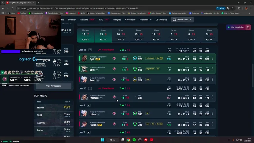Open the Jun 11 View Report link
Viewport: 254px width, 143px height.
(x=106, y=50)
